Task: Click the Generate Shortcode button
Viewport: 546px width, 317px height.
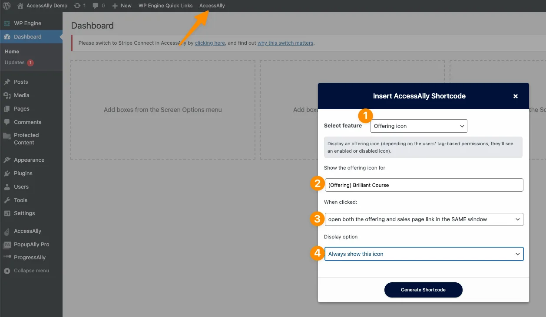Action: coord(424,290)
